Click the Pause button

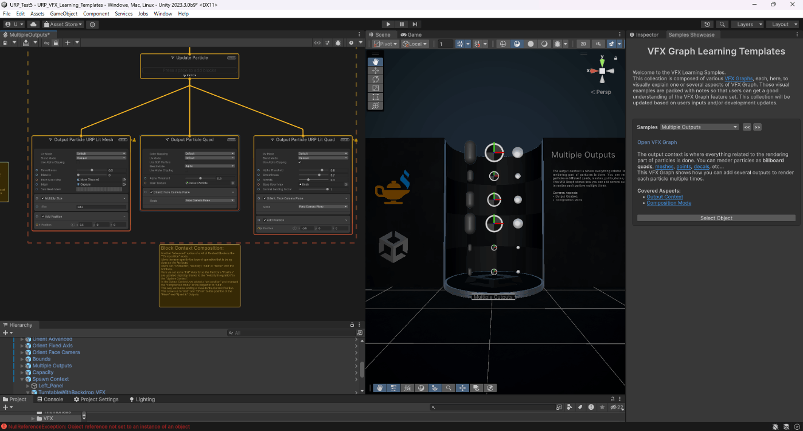point(402,25)
